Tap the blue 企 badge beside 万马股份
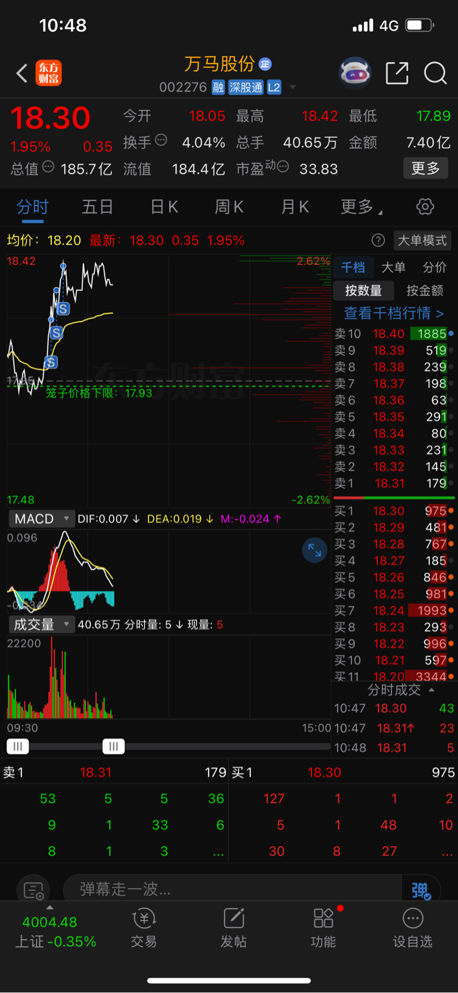Viewport: 458px width, 993px height. 265,64
